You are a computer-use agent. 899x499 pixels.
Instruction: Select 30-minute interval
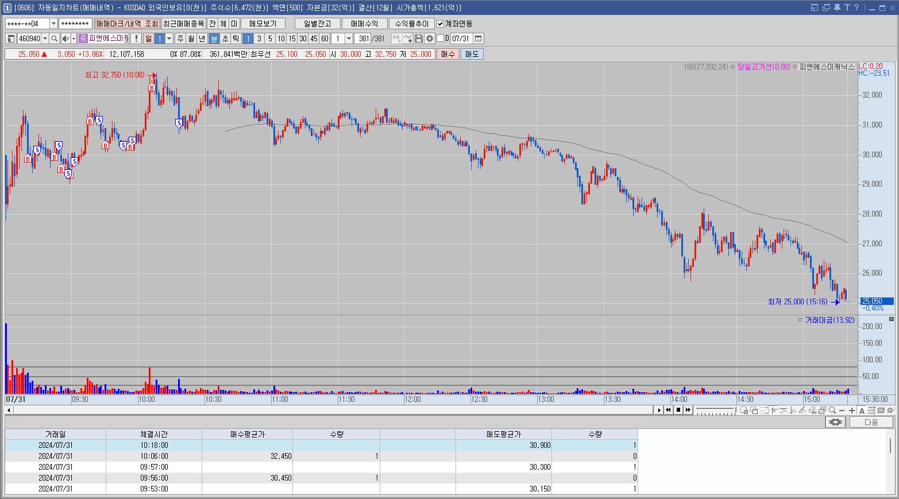click(x=303, y=38)
